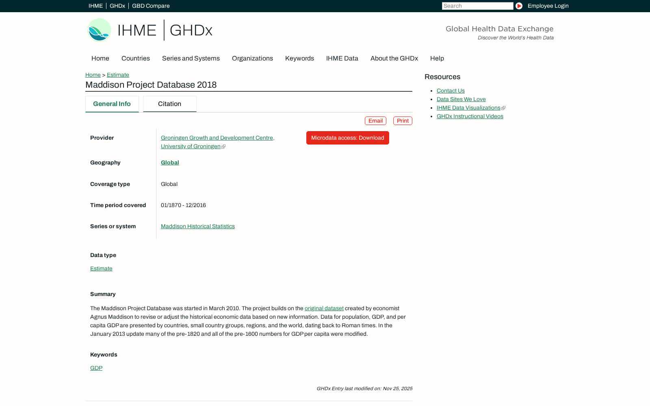Open Series and Systems menu item
Viewport: 650px width, 406px height.
(x=191, y=58)
